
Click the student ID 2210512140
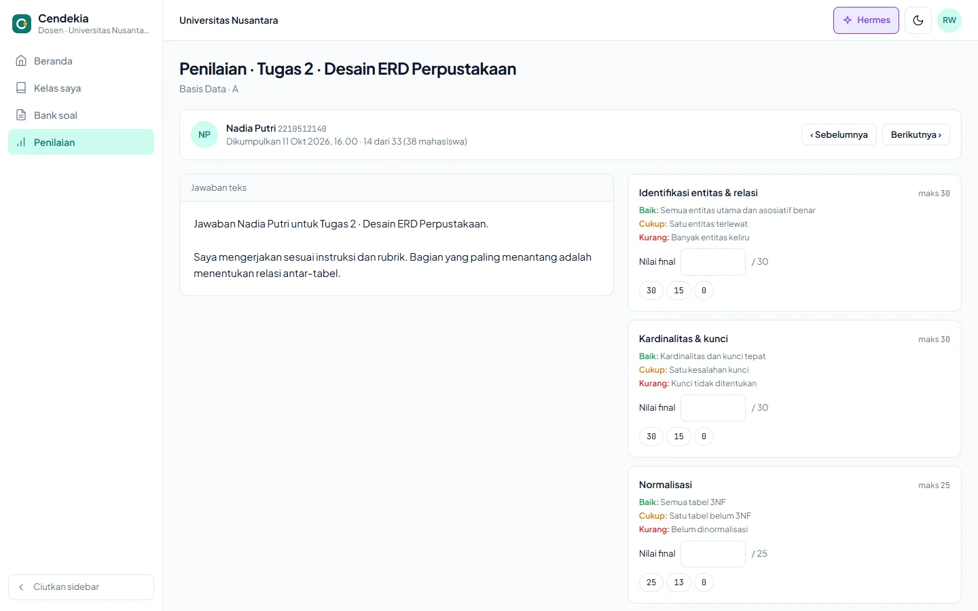(302, 129)
